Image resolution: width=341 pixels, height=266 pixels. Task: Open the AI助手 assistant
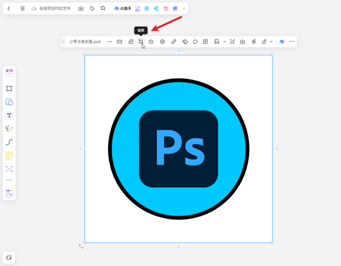[x=123, y=9]
